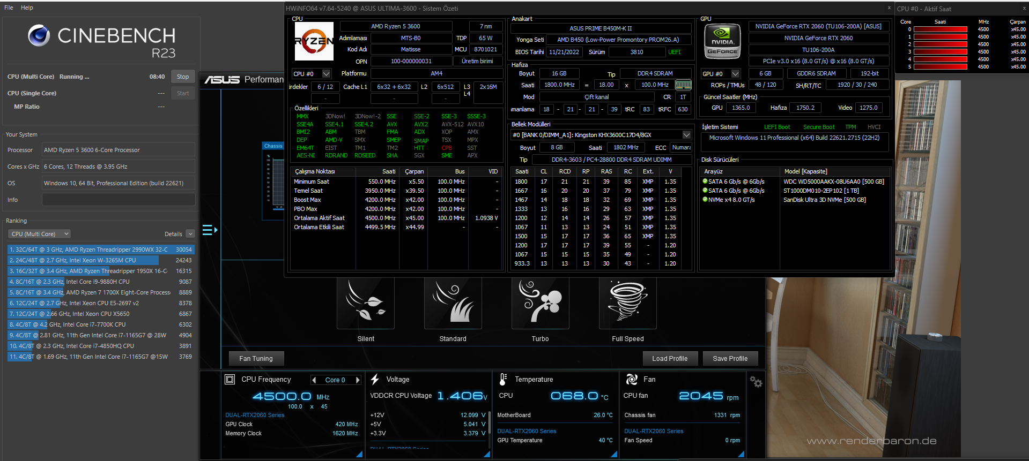Click the ST1000DM010 drive entry
This screenshot has height=461, width=1029.
click(x=821, y=191)
